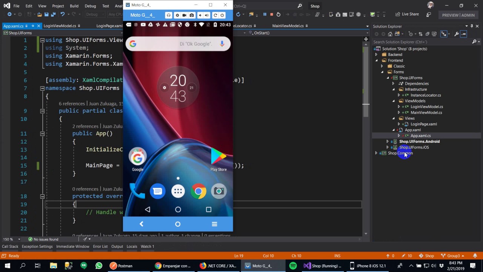Select LoginPage.xaml in Solution Explorer
The width and height of the screenshot is (483, 272).
pos(423,124)
